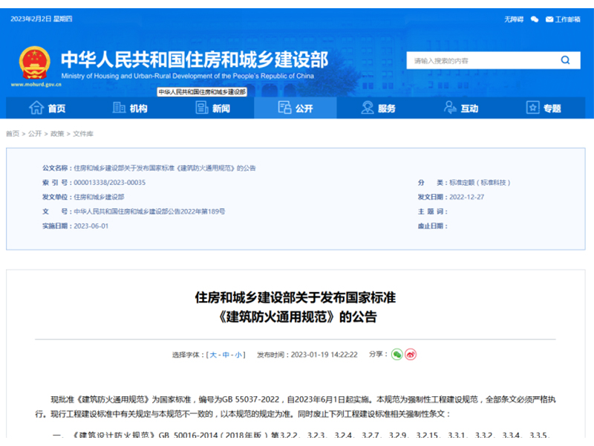Set font size to 中
594x446 pixels.
[x=226, y=355]
